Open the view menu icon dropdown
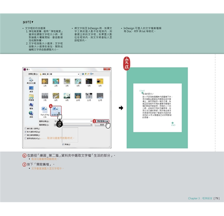The height and width of the screenshot is (216, 224). pos(92,74)
